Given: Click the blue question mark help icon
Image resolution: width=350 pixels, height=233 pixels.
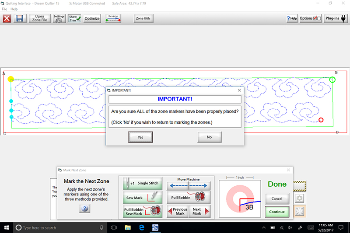Looking at the screenshot, I should pos(84,209).
